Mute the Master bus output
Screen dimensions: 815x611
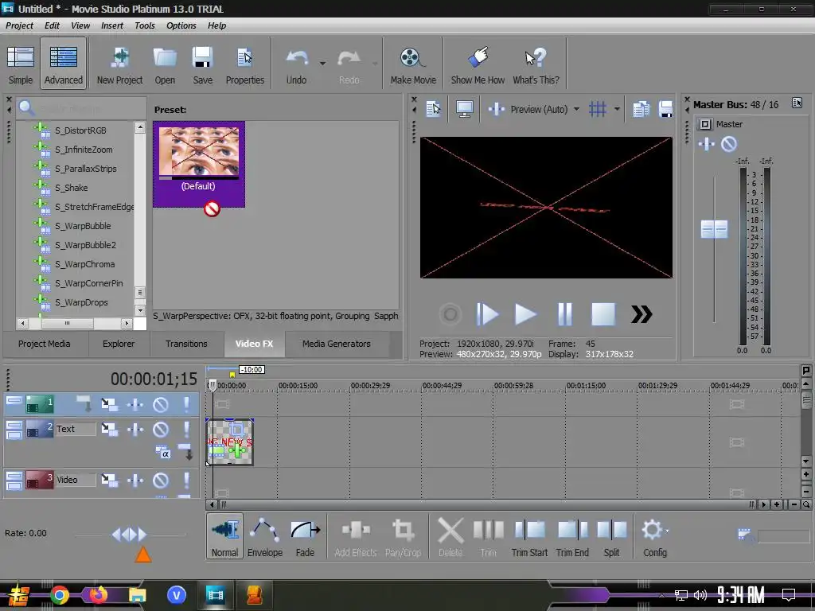(x=729, y=144)
